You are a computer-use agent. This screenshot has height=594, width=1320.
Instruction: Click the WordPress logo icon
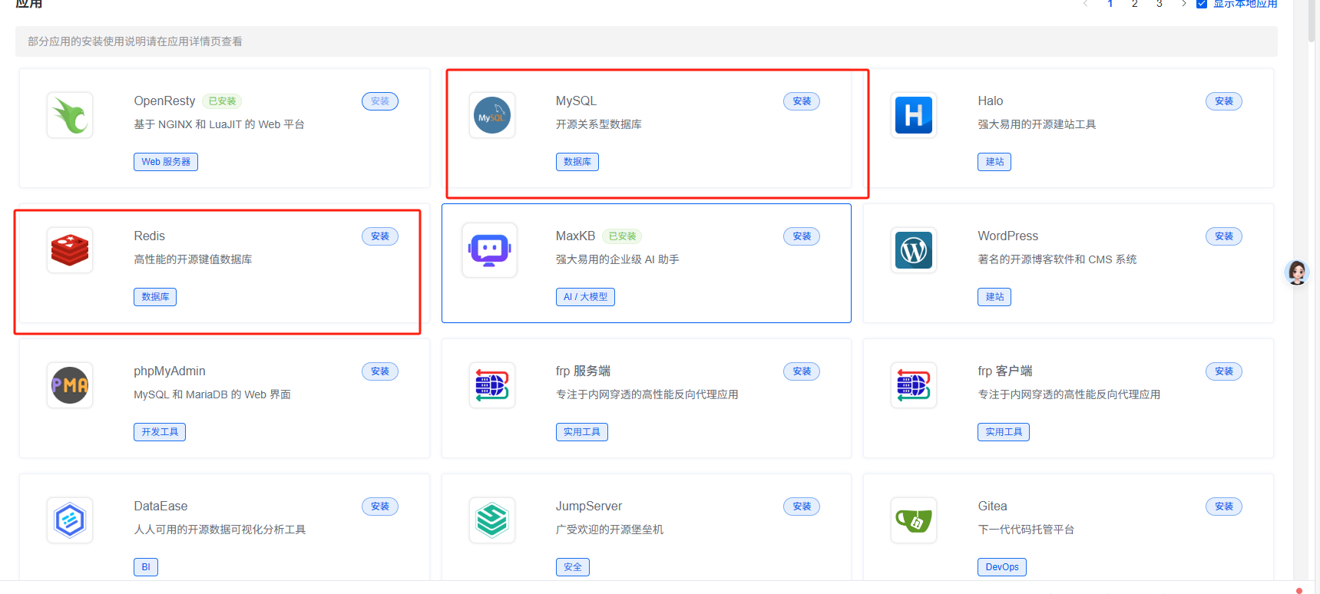[x=914, y=250]
